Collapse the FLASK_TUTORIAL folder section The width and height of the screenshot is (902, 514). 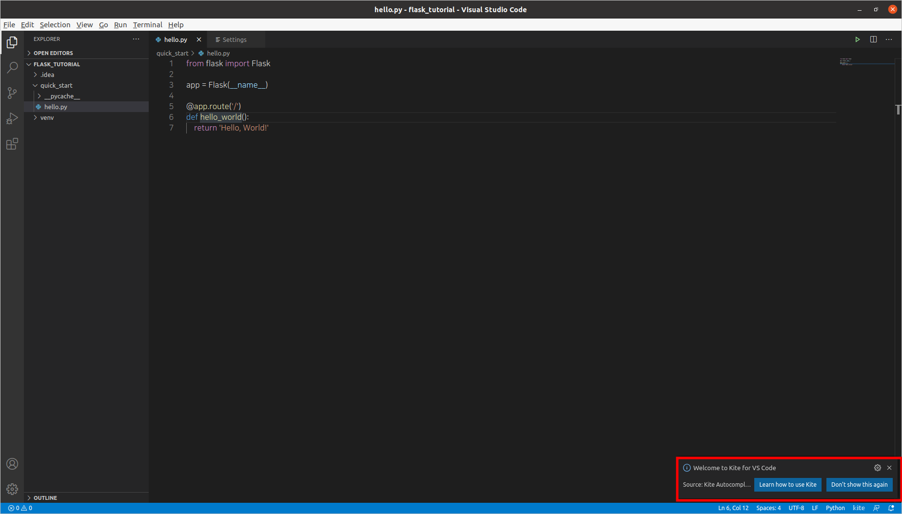[x=86, y=64]
